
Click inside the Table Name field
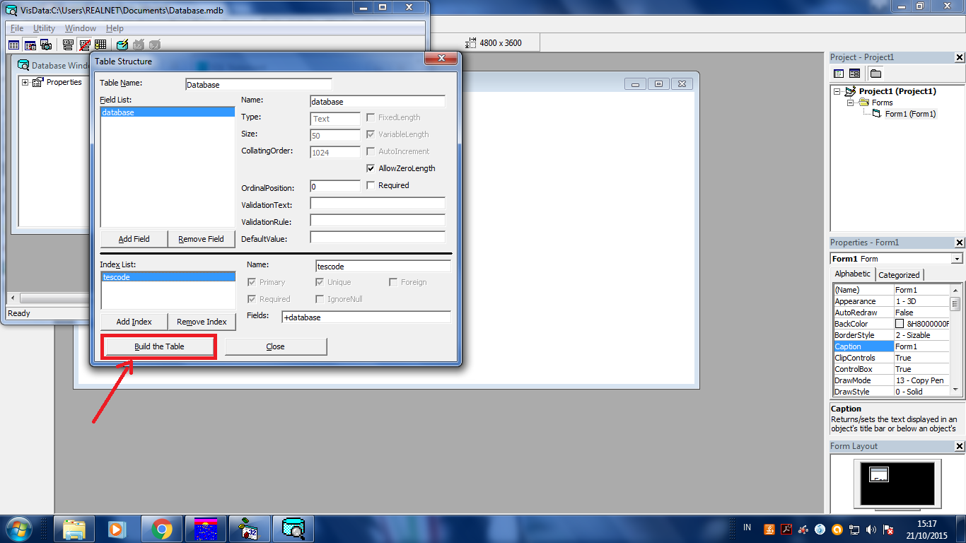pyautogui.click(x=258, y=83)
